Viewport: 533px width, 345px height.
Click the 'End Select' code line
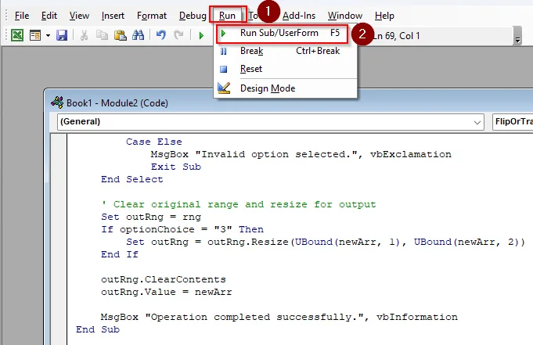coord(132,179)
